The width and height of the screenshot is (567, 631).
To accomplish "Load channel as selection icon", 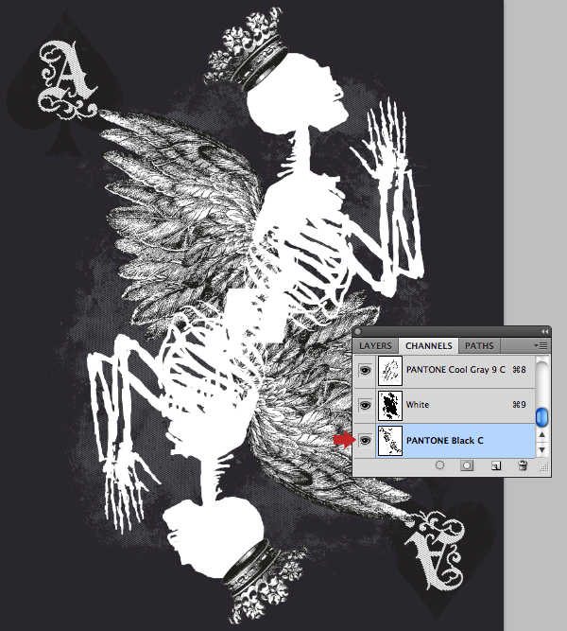I will coord(440,465).
